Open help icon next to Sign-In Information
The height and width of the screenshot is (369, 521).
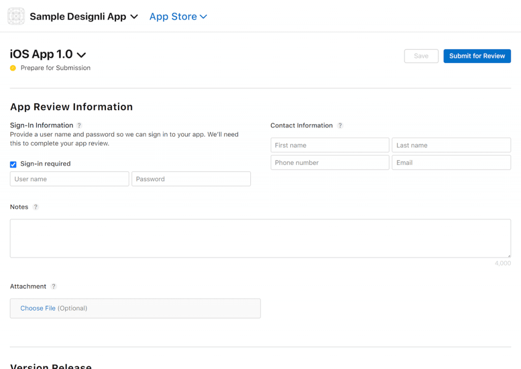(79, 126)
